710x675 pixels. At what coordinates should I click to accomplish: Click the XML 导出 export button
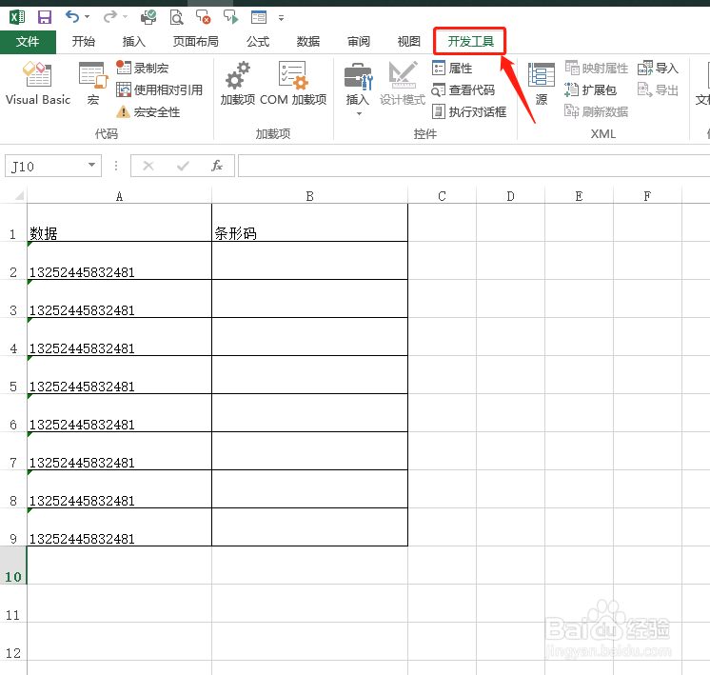pyautogui.click(x=658, y=89)
